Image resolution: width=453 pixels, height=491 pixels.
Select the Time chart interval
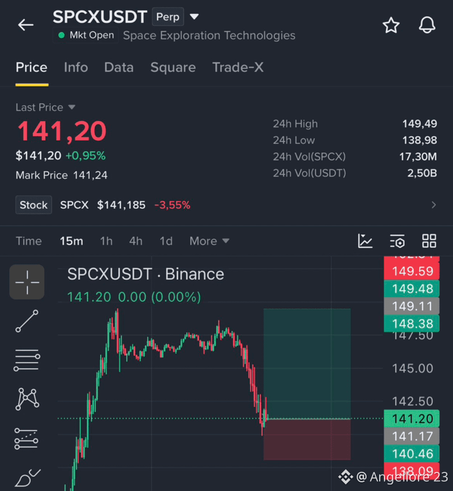point(28,241)
